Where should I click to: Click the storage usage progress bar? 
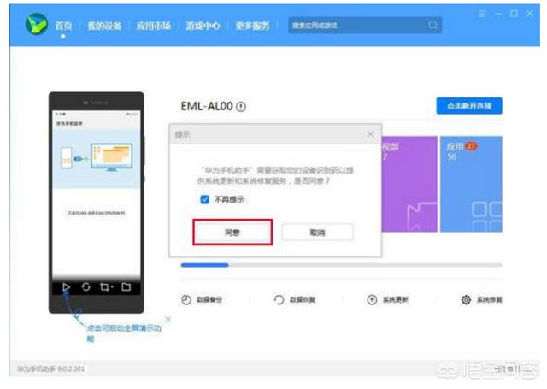click(342, 265)
